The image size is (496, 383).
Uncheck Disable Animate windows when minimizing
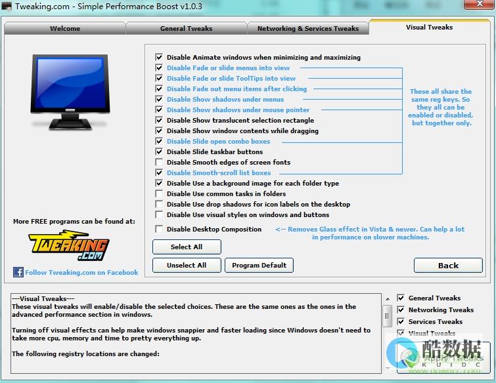[159, 57]
